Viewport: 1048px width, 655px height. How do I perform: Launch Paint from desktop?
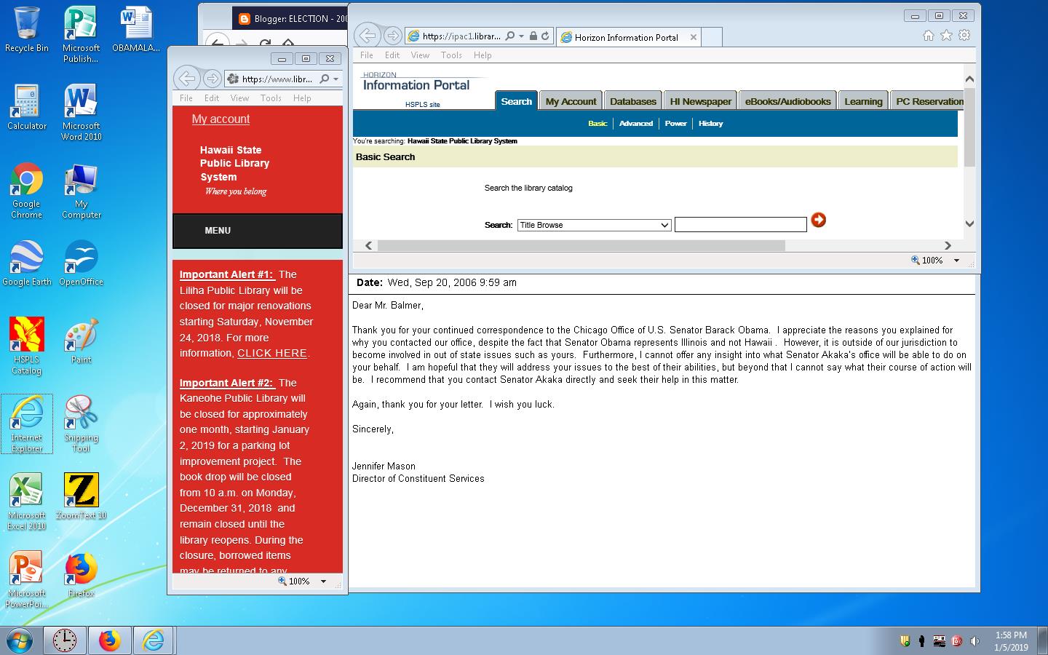(81, 341)
